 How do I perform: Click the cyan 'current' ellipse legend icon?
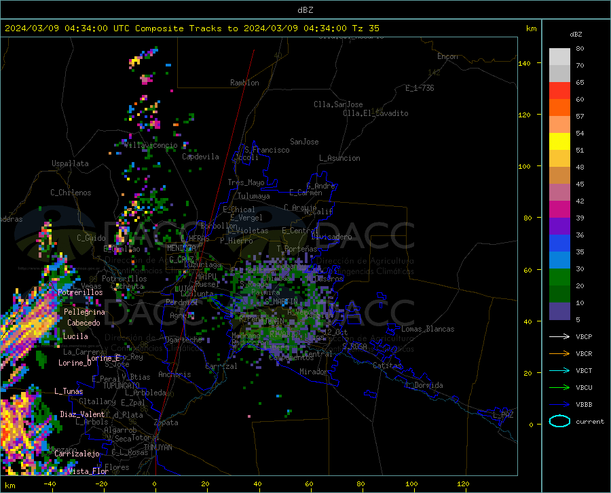pos(559,421)
